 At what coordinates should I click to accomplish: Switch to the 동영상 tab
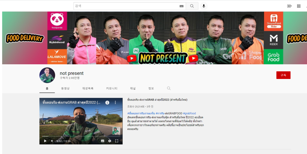[65, 89]
